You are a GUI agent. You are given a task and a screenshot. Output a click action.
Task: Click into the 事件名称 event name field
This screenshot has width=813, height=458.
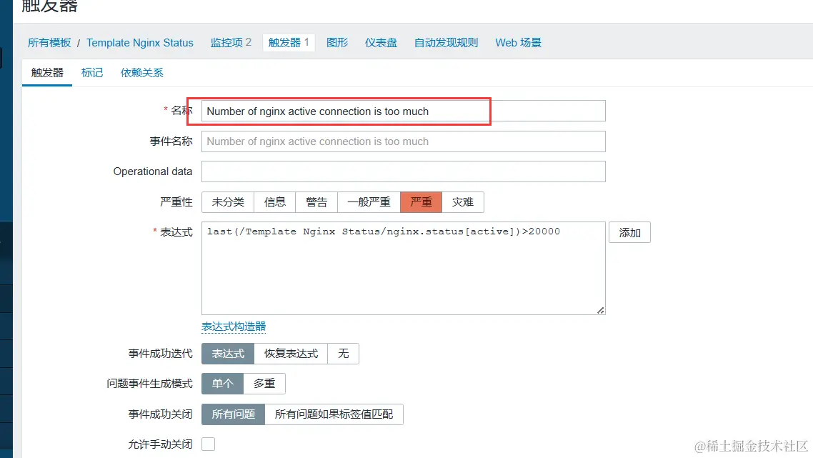pyautogui.click(x=404, y=141)
